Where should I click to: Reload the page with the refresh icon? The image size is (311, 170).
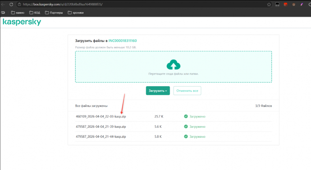(11, 4)
